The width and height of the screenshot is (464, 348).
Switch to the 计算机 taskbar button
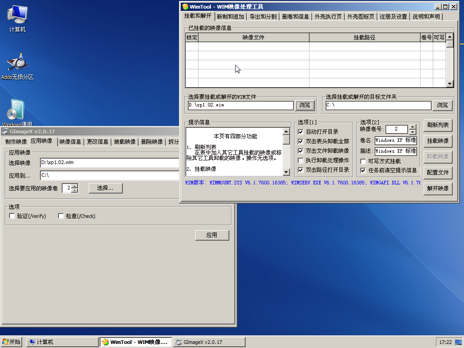click(x=62, y=342)
